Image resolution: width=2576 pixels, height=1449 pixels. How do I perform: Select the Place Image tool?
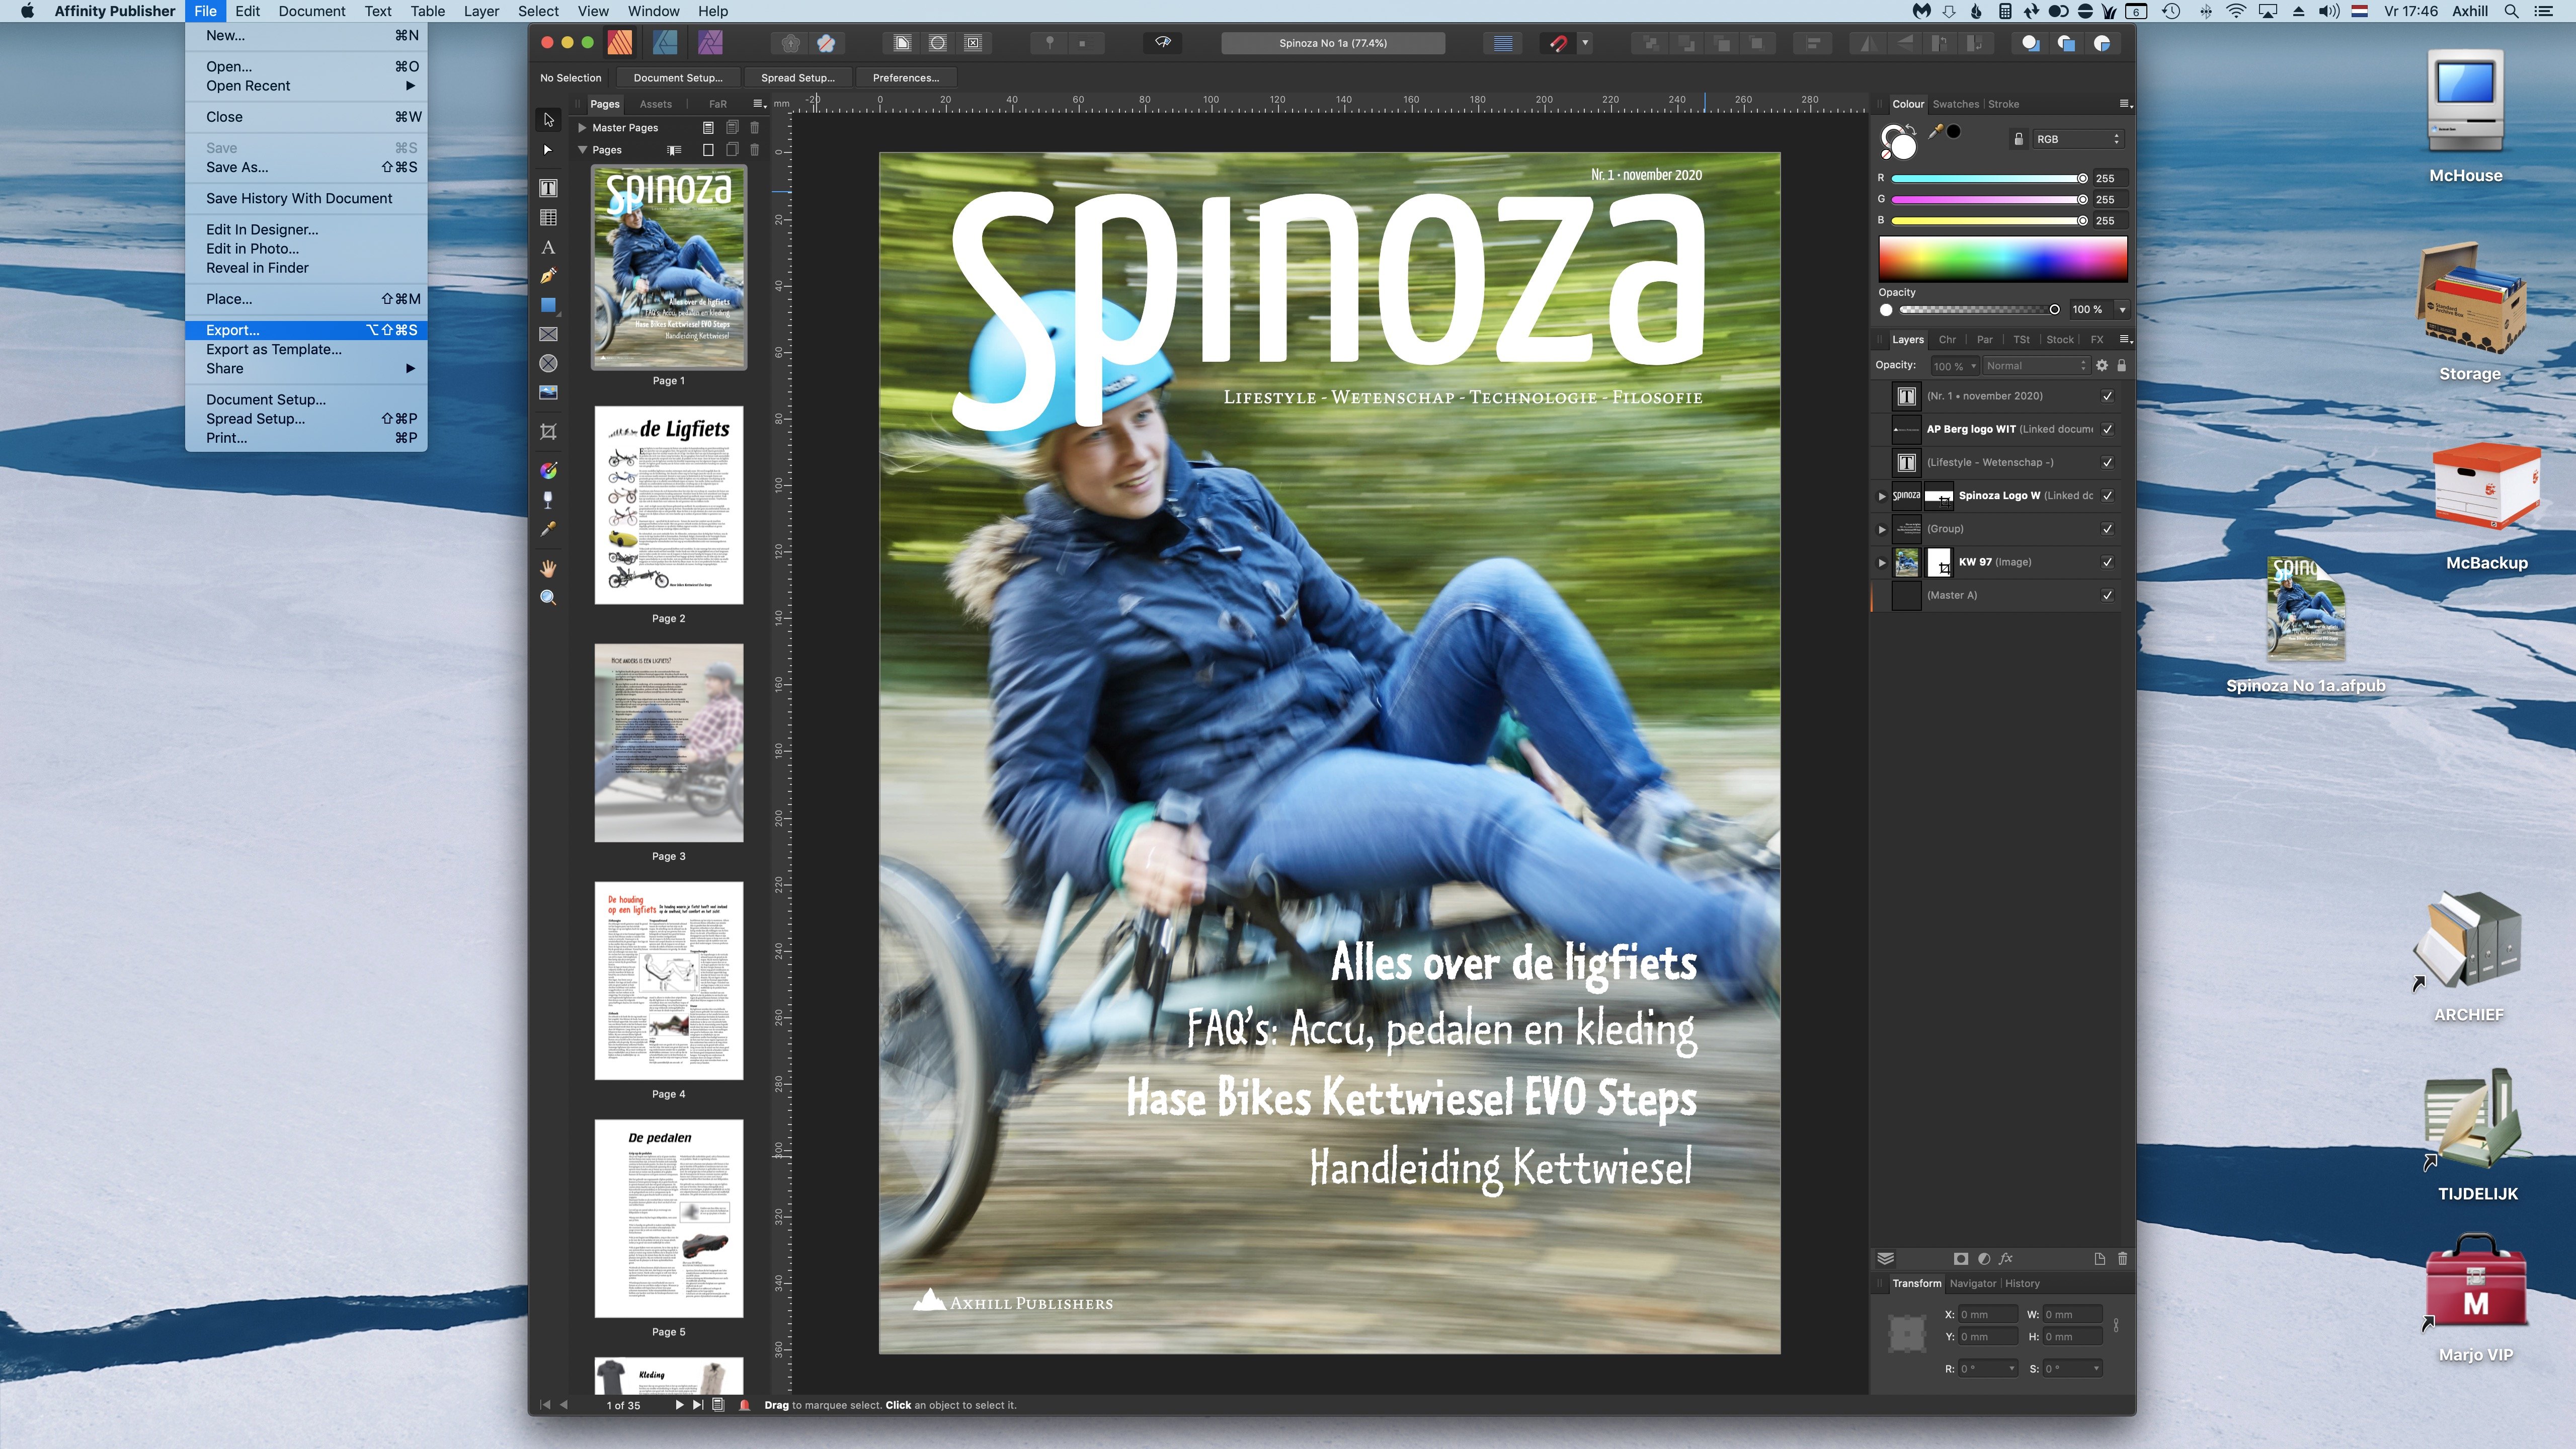coord(548,393)
